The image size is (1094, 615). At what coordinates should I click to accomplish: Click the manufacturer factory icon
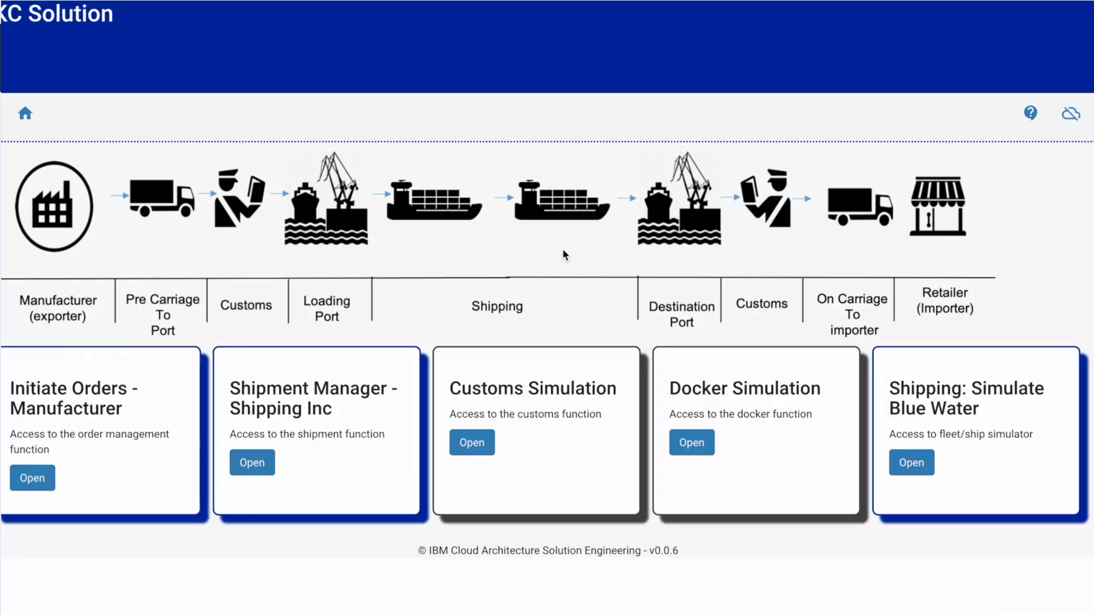54,206
